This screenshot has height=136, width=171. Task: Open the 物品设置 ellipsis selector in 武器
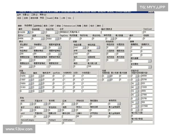coord(85,48)
